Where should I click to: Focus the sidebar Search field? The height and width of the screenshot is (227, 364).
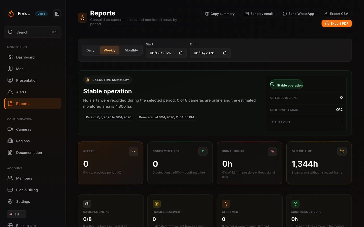pyautogui.click(x=33, y=32)
